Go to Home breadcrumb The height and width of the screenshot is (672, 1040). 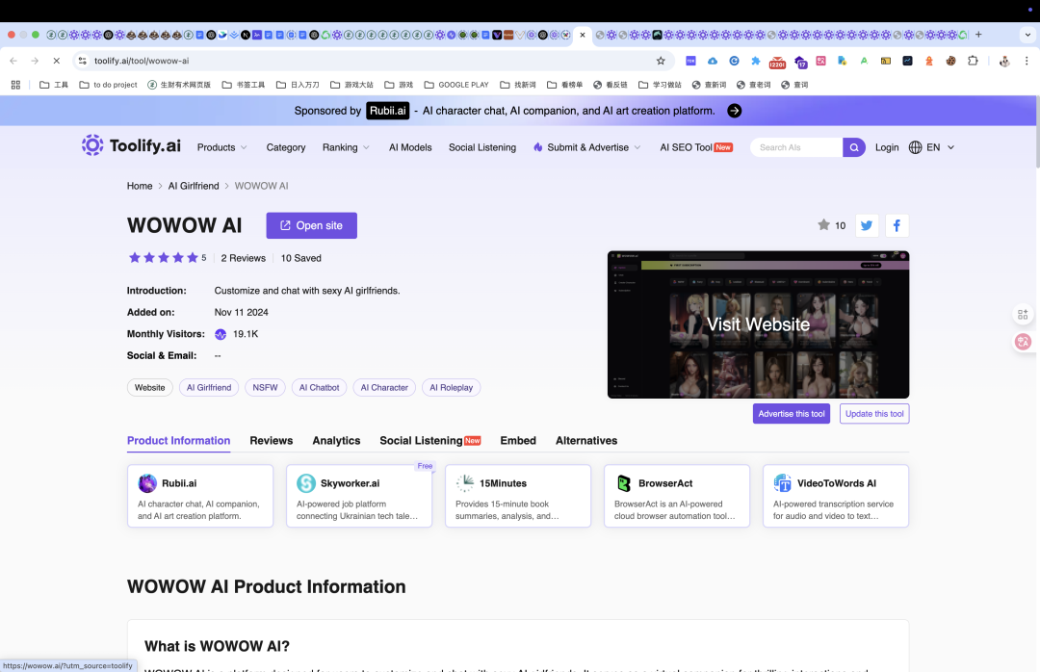coord(140,186)
